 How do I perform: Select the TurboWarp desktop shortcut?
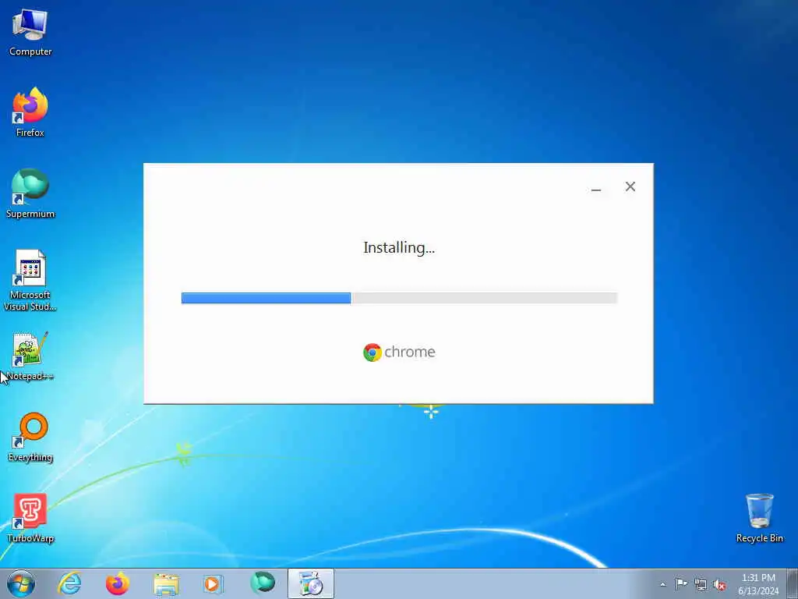(x=30, y=519)
